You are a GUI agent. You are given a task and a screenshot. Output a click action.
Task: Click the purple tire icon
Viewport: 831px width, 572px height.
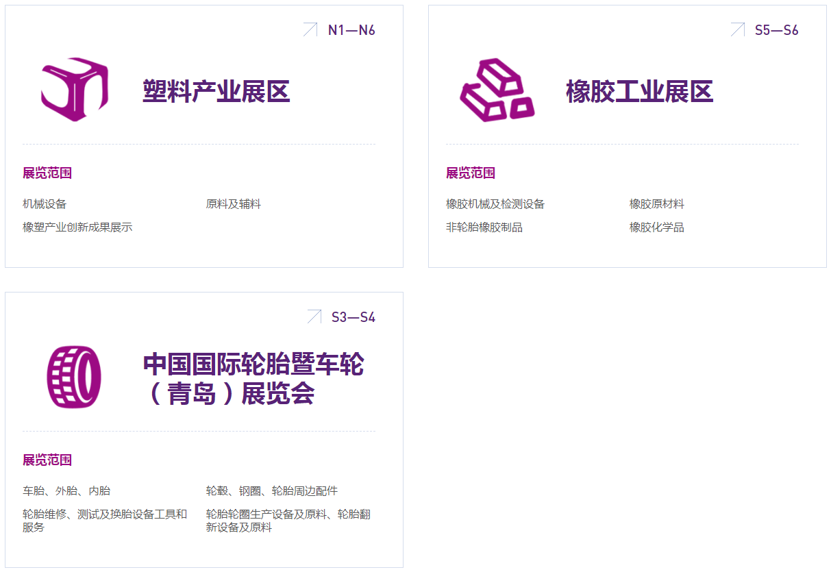(x=75, y=377)
